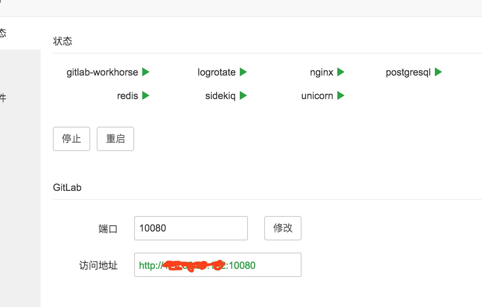
Task: Click the 端口 field label
Action: pyautogui.click(x=108, y=229)
